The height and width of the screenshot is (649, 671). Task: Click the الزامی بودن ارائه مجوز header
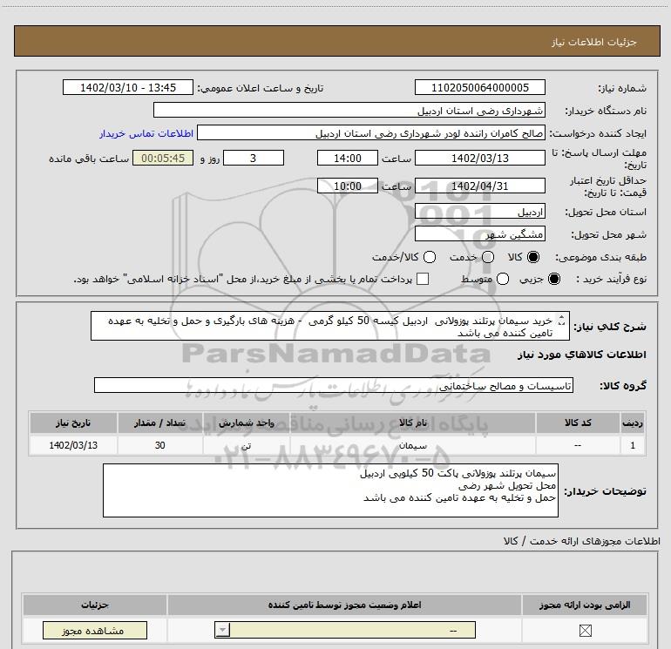(585, 605)
